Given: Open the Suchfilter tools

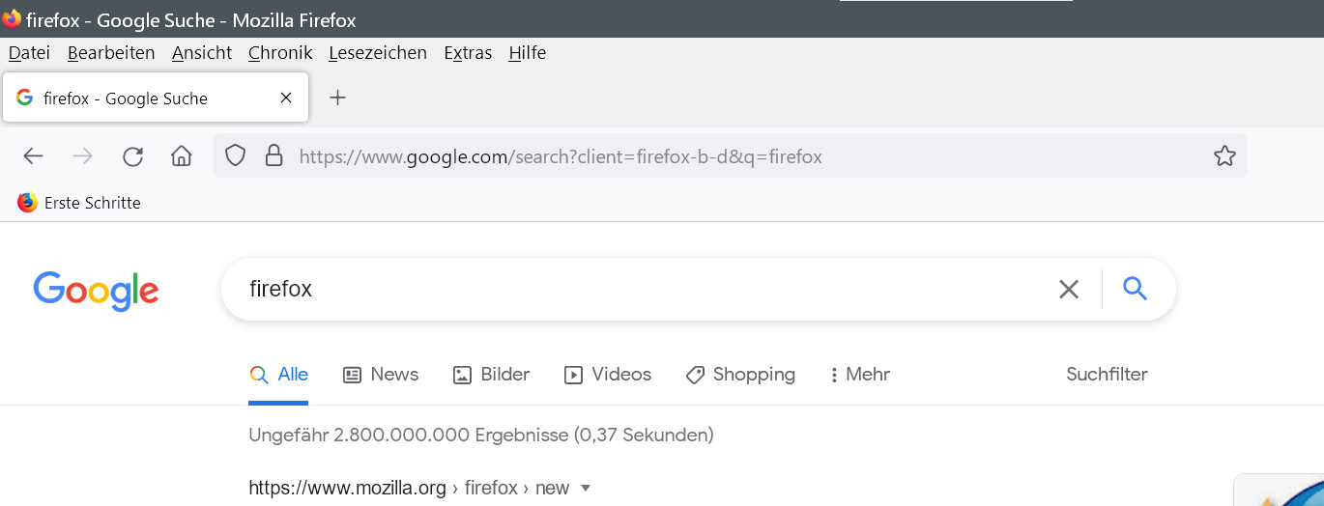Looking at the screenshot, I should tap(1107, 375).
